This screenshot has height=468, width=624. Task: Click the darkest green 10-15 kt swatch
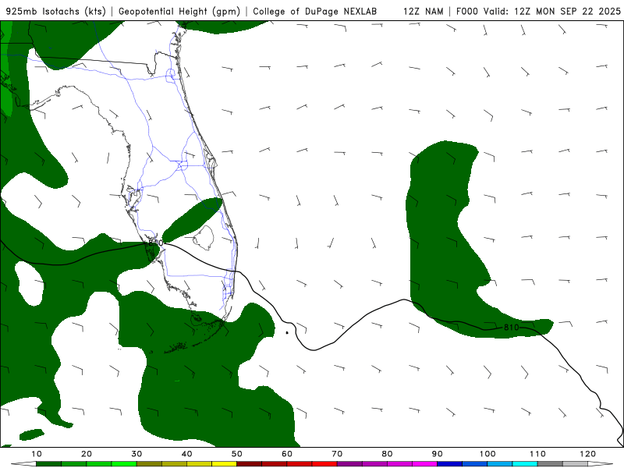pos(48,464)
